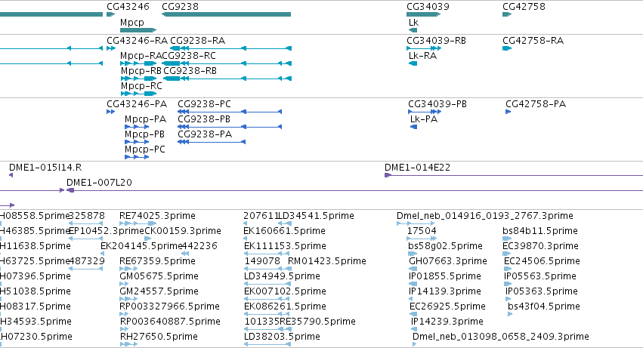
Task: Select transcript Mpcp-RB
Action: tap(141, 71)
